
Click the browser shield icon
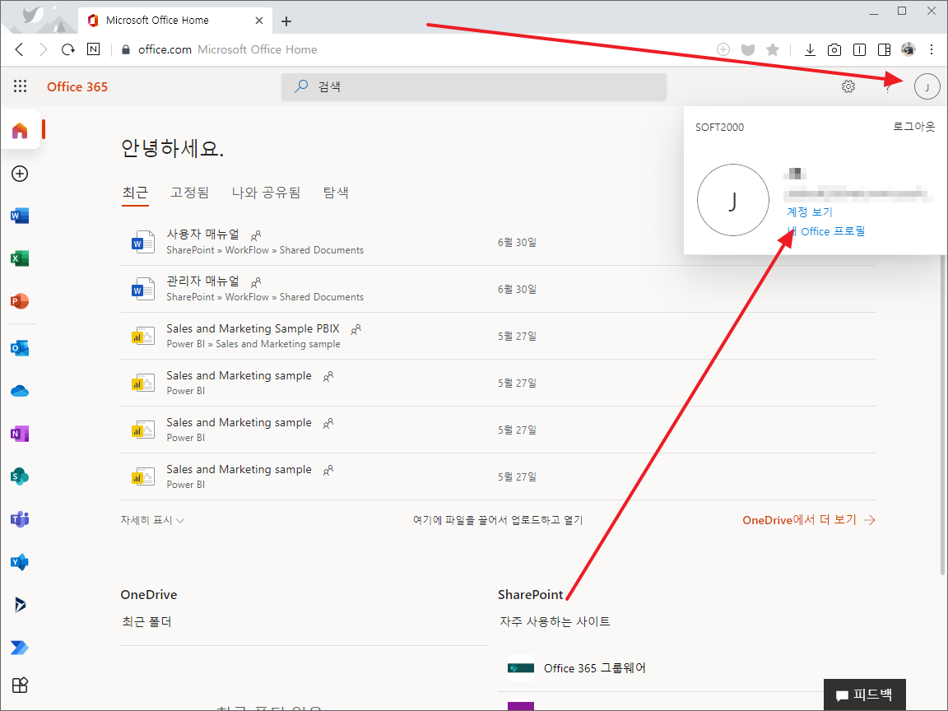click(x=748, y=49)
